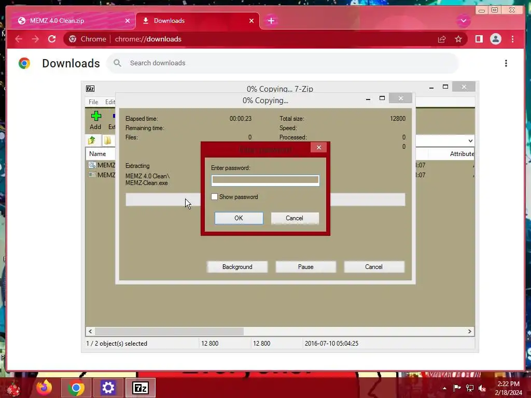Switch to 7-Zip in taskbar
The image size is (531, 398).
pos(141,388)
